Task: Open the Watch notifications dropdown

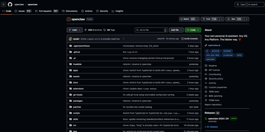Action: coord(189,19)
